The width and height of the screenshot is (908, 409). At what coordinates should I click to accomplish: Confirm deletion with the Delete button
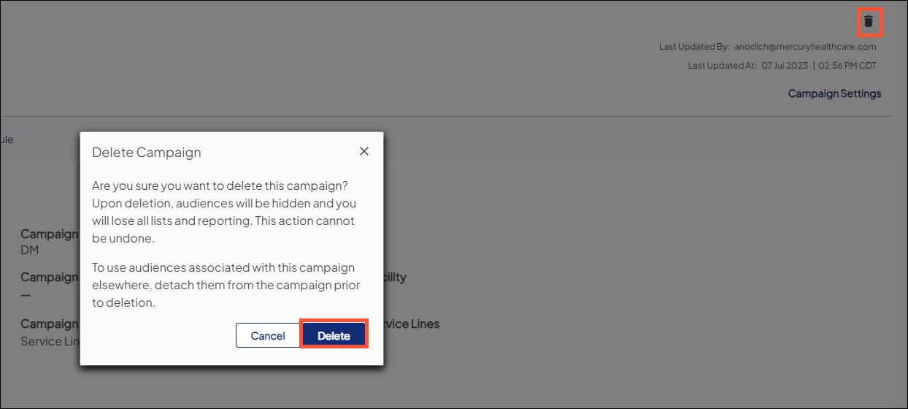pyautogui.click(x=334, y=335)
